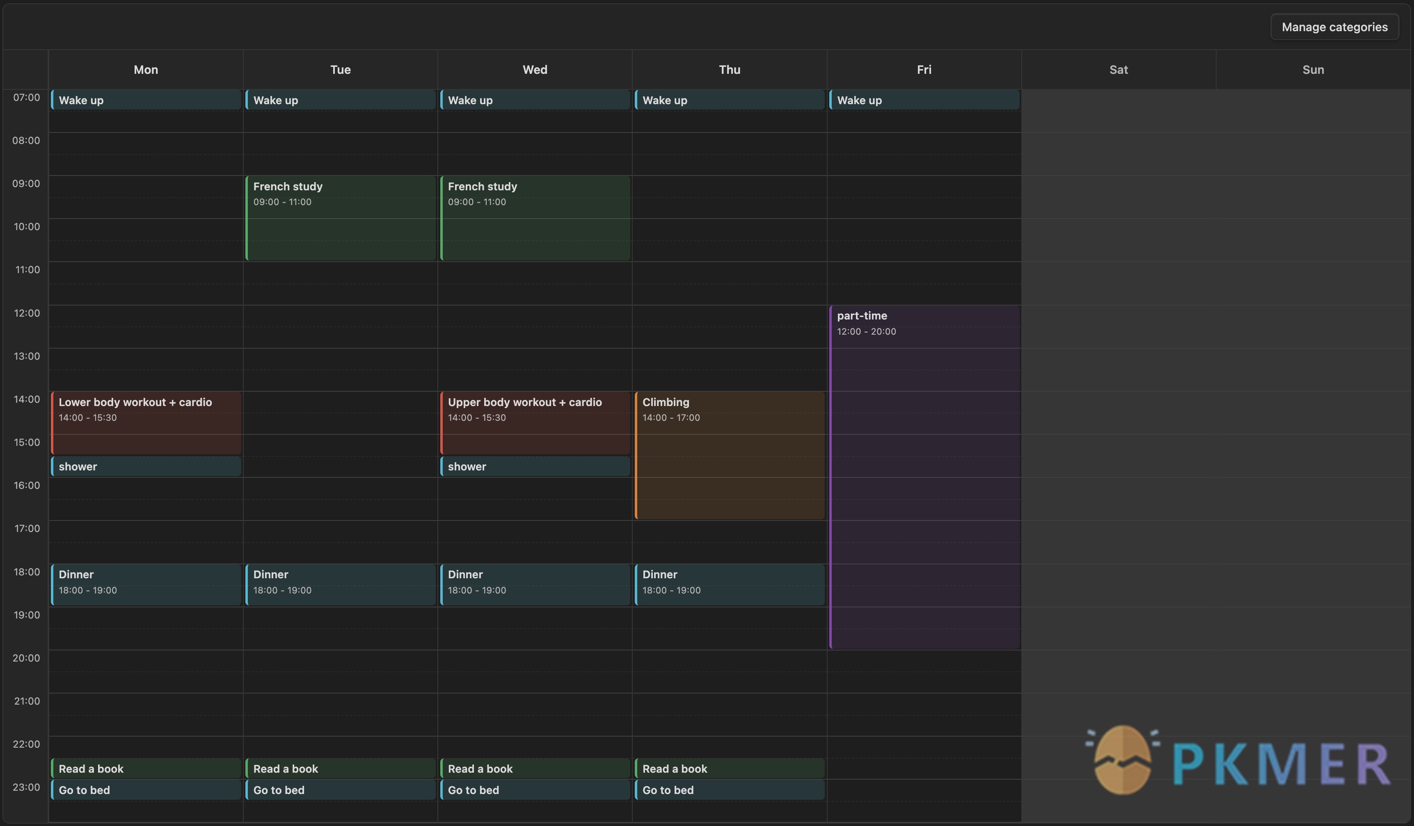Image resolution: width=1414 pixels, height=826 pixels.
Task: Click the 14:00 time label
Action: pos(27,399)
